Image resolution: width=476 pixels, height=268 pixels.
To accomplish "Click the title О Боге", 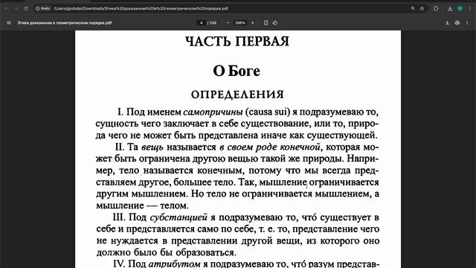I will (237, 71).
